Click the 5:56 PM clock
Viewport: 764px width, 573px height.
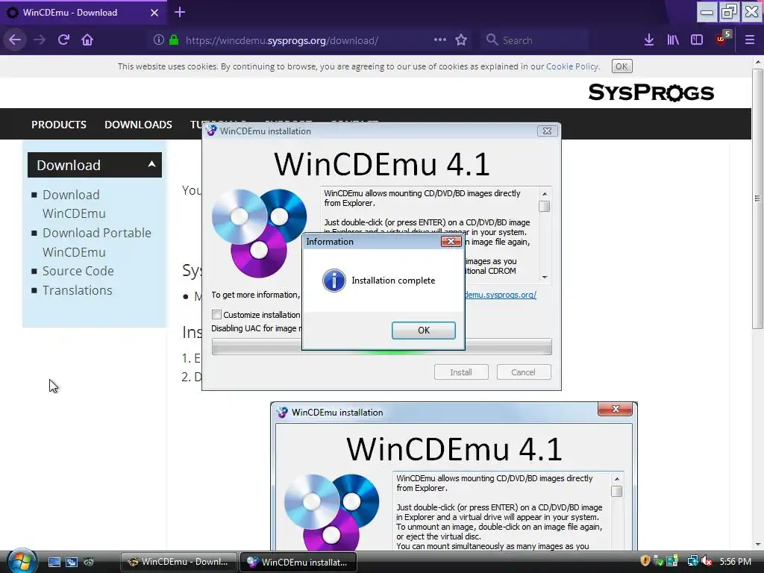pyautogui.click(x=735, y=562)
